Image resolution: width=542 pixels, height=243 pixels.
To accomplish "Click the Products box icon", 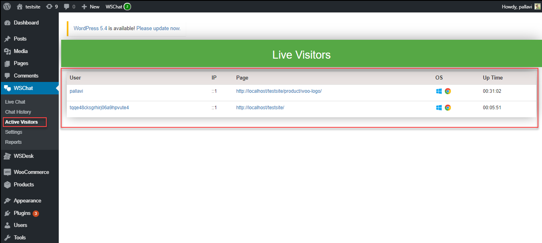I will 7,185.
